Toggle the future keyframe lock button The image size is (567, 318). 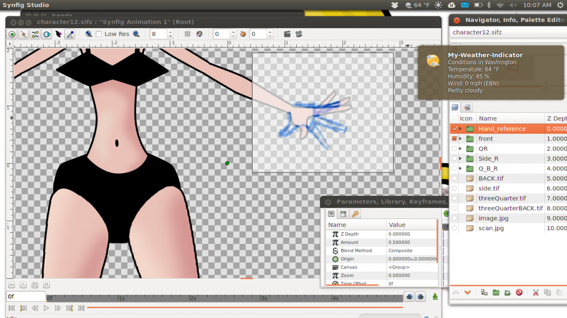(421, 296)
